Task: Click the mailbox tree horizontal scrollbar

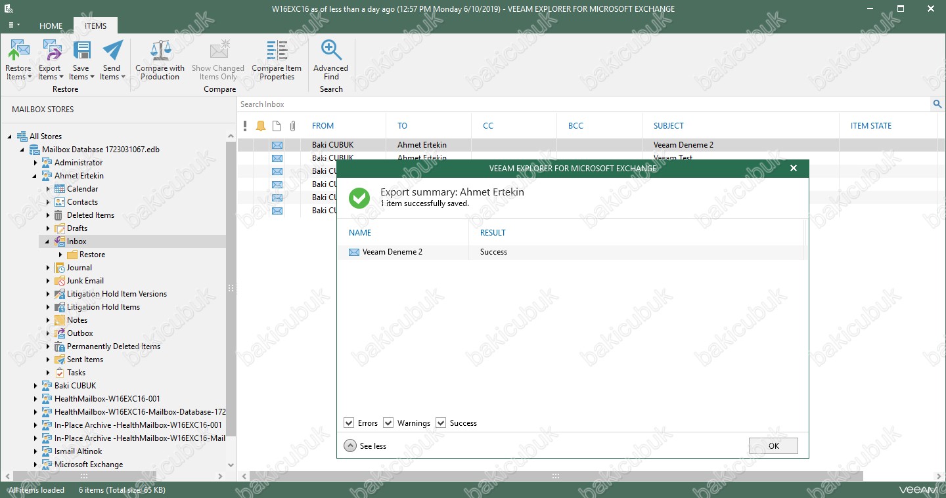Action: [x=83, y=476]
